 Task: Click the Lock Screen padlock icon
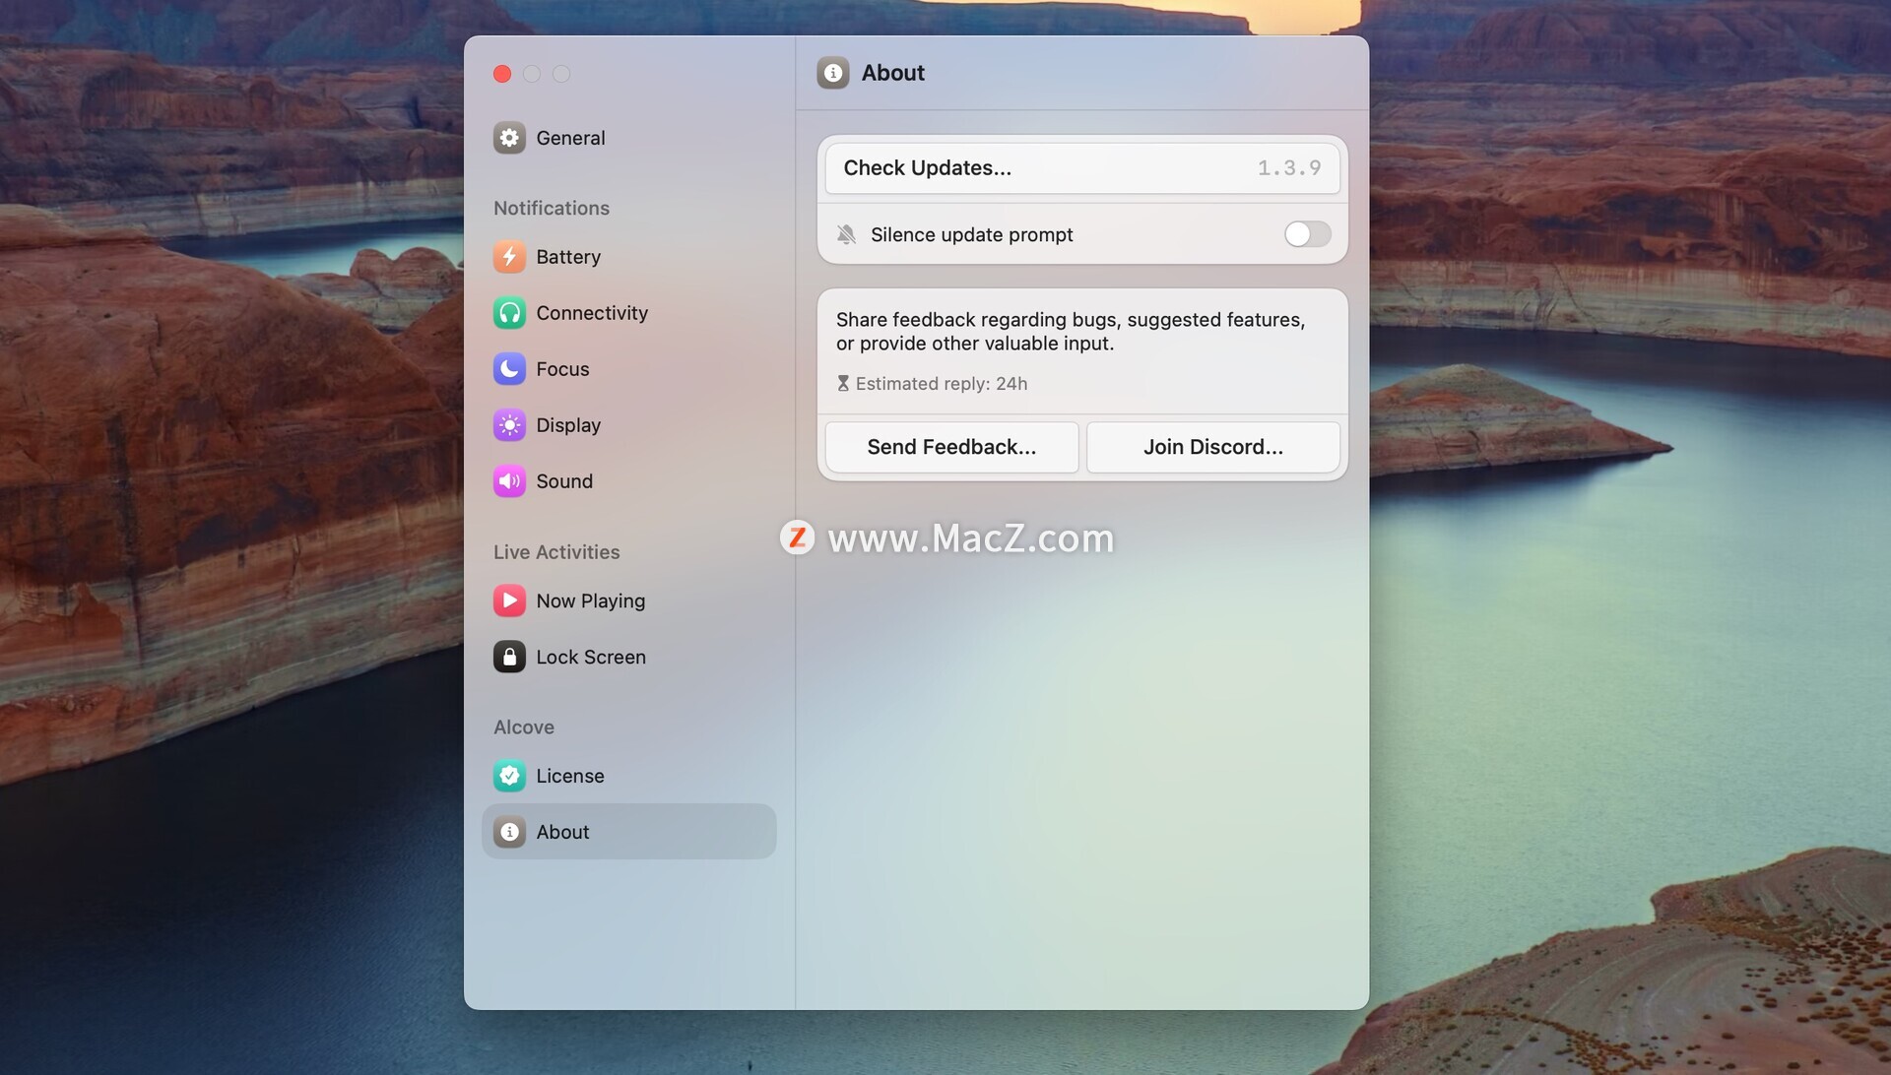(509, 657)
